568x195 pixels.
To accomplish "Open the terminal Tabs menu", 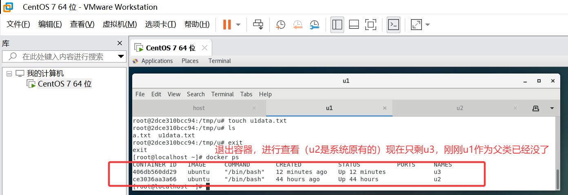I will pyautogui.click(x=246, y=94).
